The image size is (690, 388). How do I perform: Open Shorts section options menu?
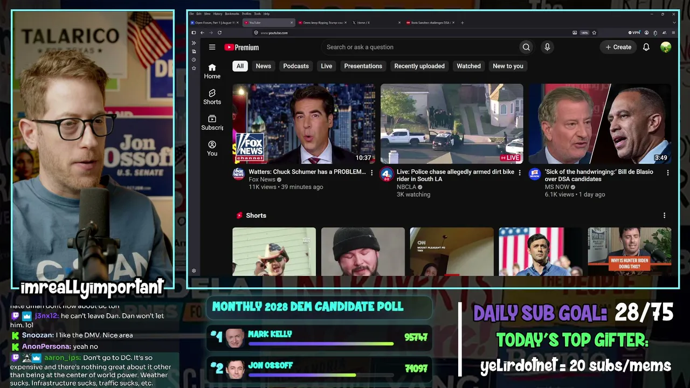tap(664, 215)
